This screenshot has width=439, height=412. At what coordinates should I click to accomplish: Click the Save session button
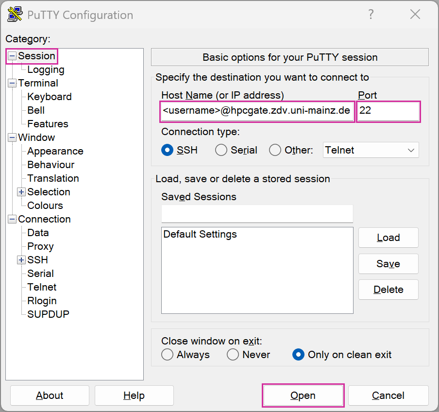click(388, 264)
